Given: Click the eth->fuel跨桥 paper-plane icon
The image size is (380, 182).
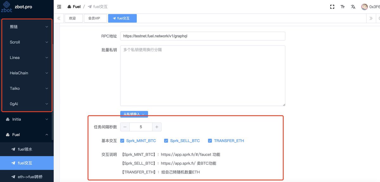Looking at the screenshot, I should point(13,177).
